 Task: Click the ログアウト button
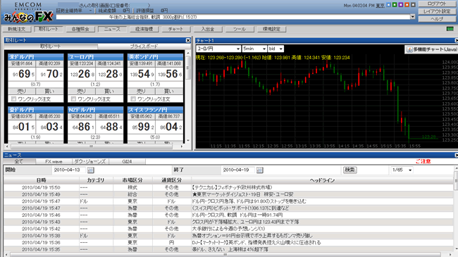(437, 4)
